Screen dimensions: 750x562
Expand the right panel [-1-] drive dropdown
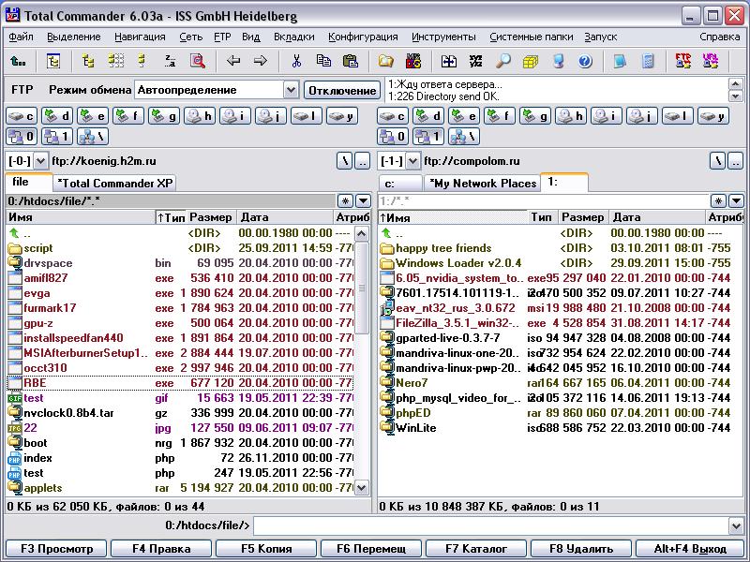tap(412, 160)
